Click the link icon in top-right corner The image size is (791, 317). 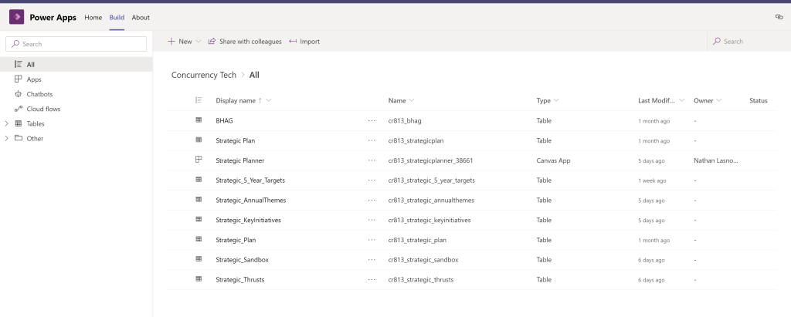tap(779, 17)
